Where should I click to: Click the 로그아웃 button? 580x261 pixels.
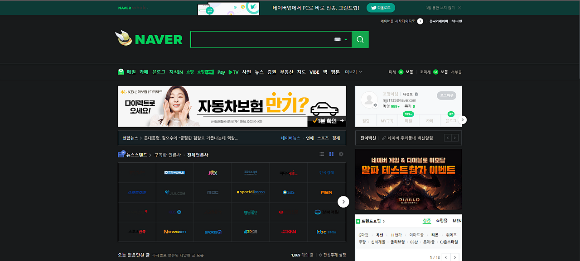coord(447,95)
